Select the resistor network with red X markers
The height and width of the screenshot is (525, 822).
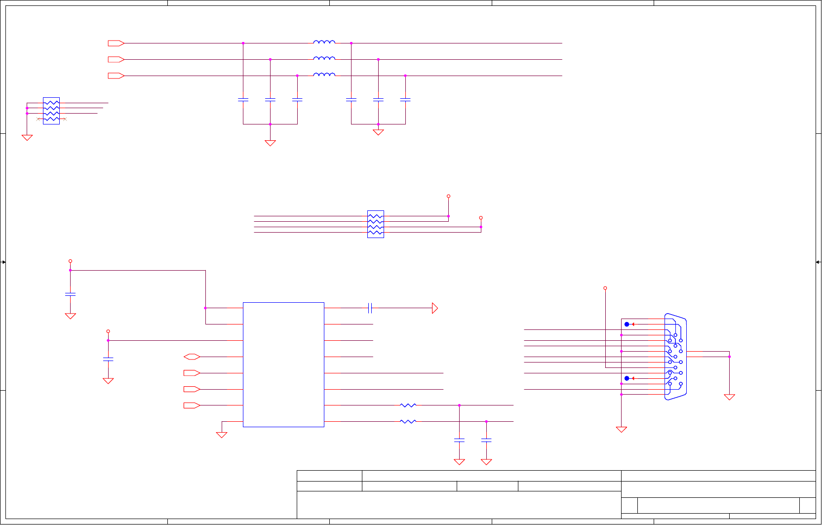click(x=51, y=111)
